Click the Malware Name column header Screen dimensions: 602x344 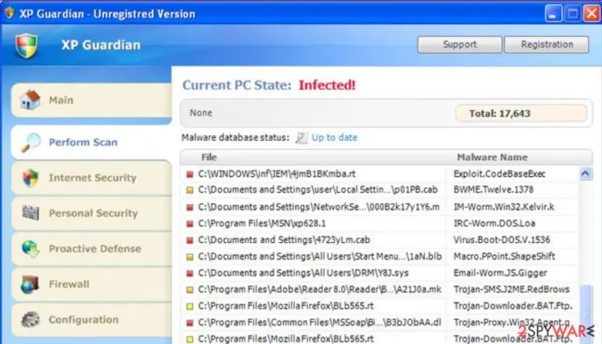pyautogui.click(x=492, y=158)
